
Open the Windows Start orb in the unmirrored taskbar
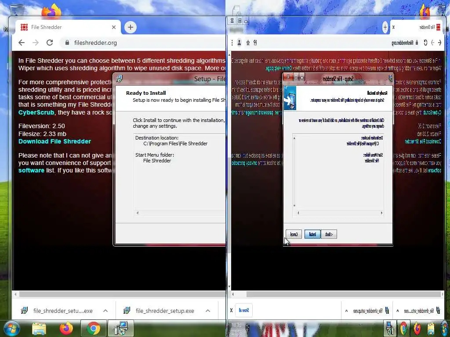tap(11, 328)
